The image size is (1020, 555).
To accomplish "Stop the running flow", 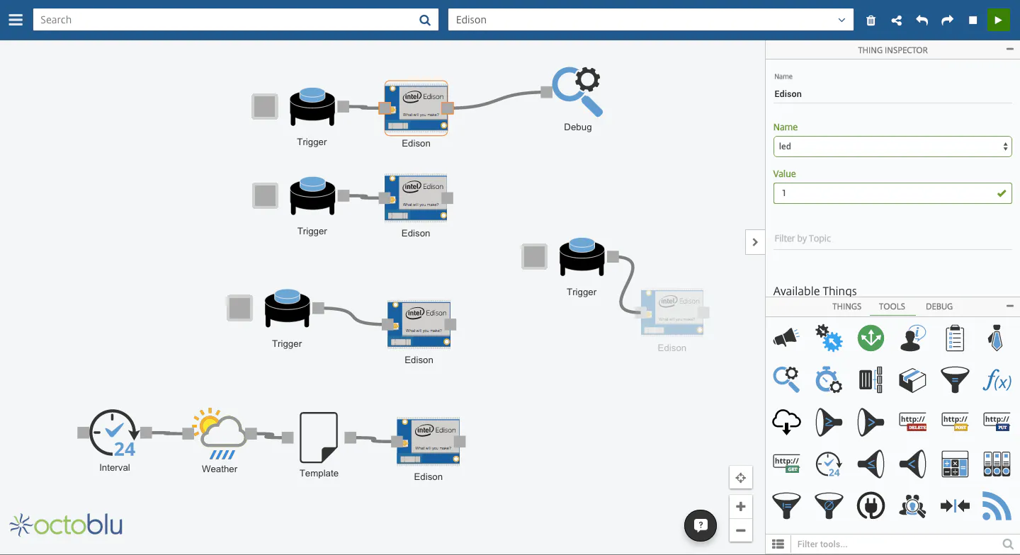I will (973, 21).
